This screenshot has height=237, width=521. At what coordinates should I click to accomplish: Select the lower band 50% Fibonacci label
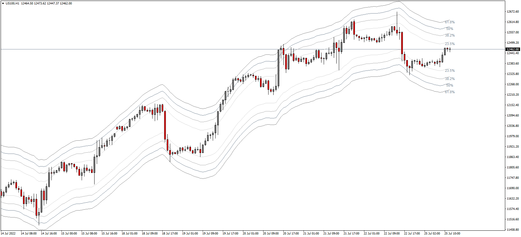pyautogui.click(x=450, y=85)
